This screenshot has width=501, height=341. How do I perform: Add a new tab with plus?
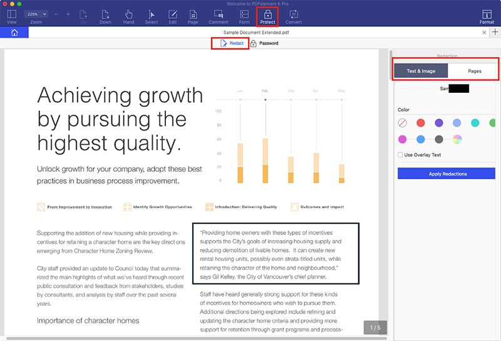click(x=495, y=32)
